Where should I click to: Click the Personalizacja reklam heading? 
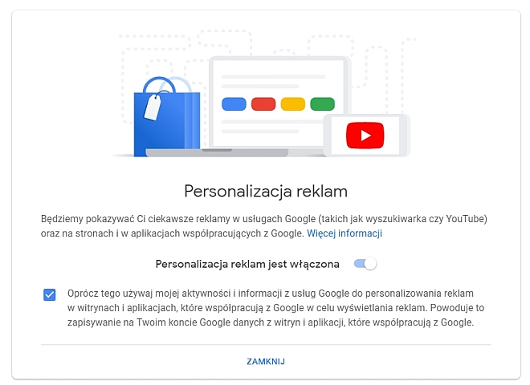coord(266,191)
